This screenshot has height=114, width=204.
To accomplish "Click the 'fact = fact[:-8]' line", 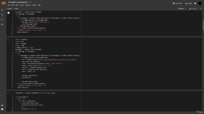I will pos(28,72).
